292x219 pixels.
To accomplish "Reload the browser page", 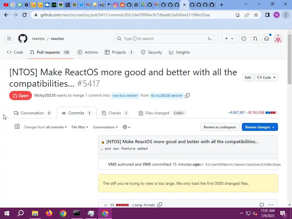I will click(25, 15).
